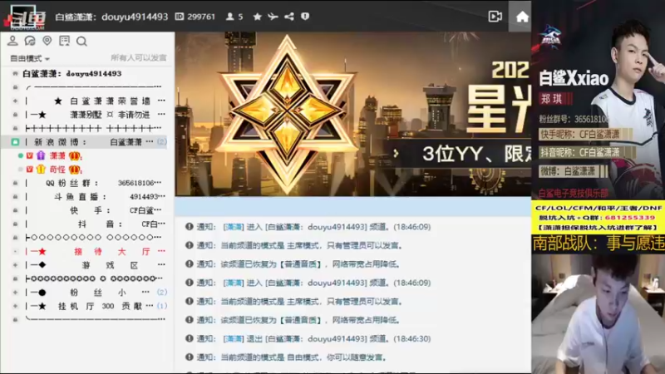Screen dimensions: 665x374
Task: Open the video playback icon at top right
Action: pos(495,17)
